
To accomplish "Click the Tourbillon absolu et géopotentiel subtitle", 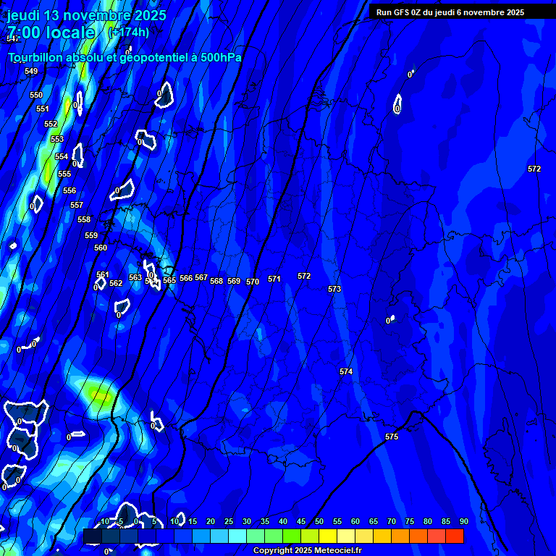I will tap(125, 57).
